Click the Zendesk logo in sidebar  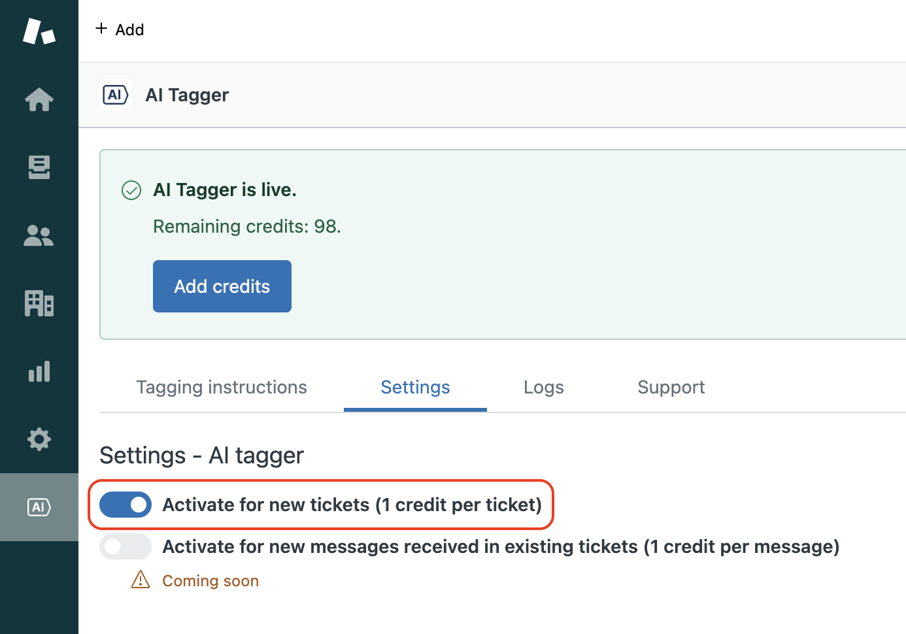tap(39, 31)
